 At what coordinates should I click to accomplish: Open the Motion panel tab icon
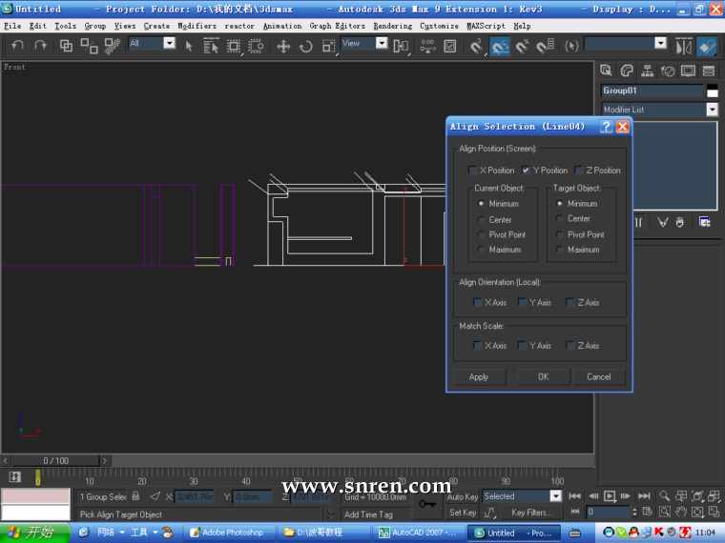[x=668, y=70]
